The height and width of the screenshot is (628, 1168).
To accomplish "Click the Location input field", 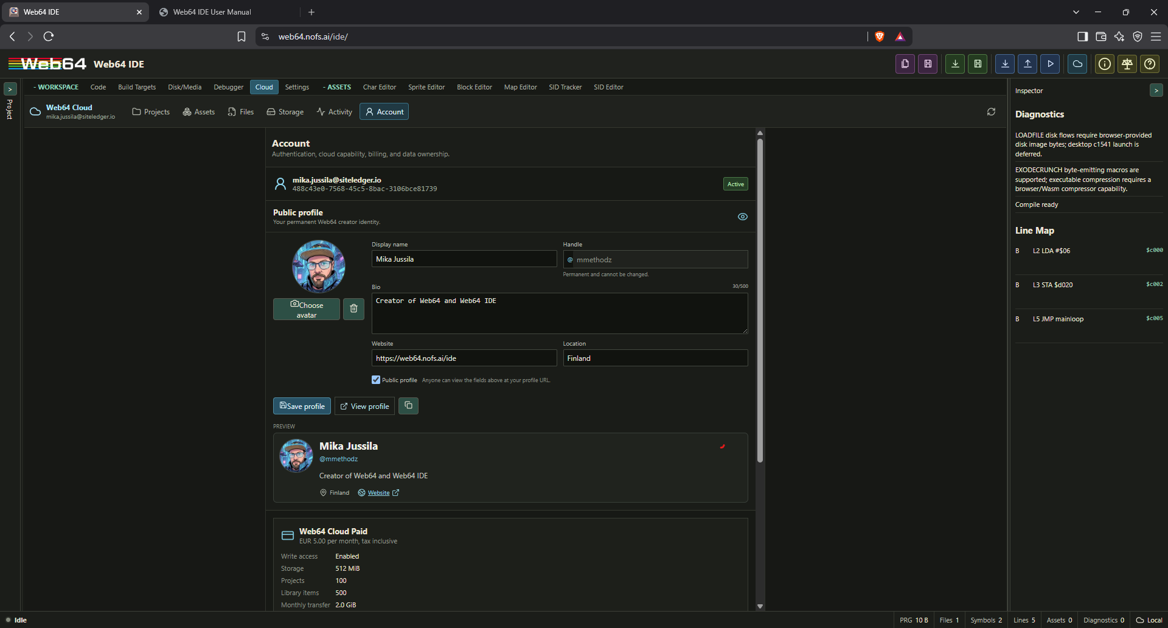I will click(655, 358).
